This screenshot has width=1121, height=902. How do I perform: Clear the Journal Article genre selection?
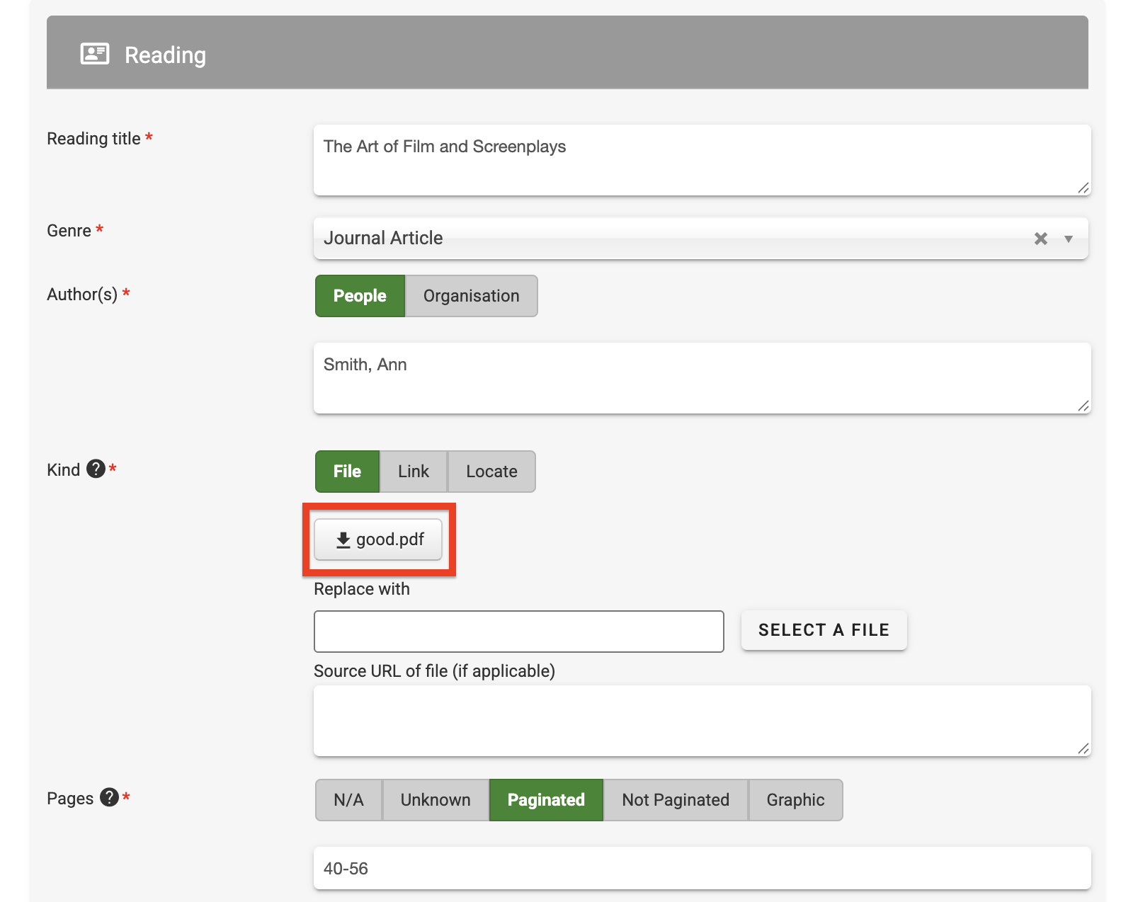(x=1040, y=239)
